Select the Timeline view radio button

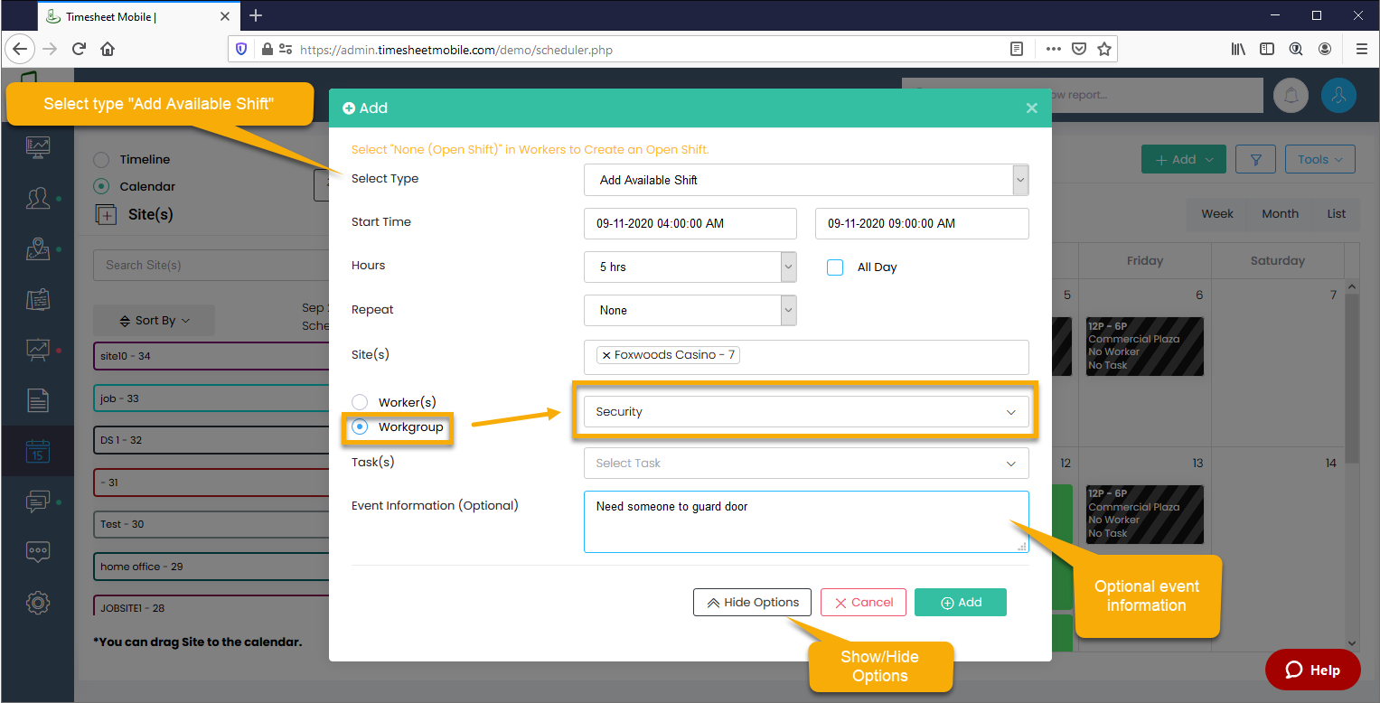pos(101,159)
